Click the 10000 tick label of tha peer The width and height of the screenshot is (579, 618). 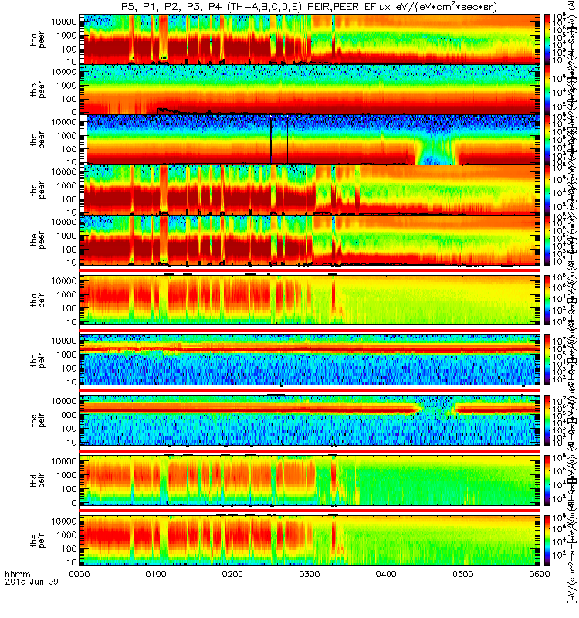coord(64,22)
